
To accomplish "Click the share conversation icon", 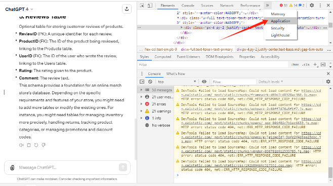I will point(127,9).
